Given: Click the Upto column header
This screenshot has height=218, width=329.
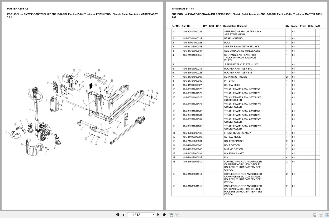Looking at the screenshot, I should pyautogui.click(x=311, y=26).
